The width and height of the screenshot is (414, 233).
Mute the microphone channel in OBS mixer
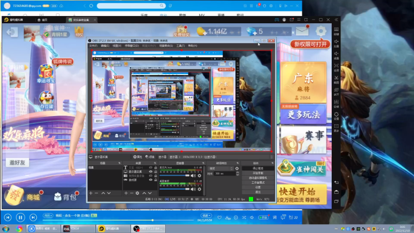[193, 176]
